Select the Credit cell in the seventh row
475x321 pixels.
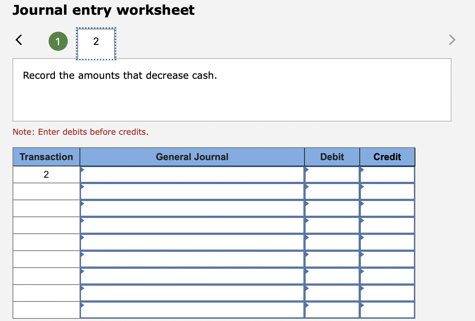tap(387, 276)
